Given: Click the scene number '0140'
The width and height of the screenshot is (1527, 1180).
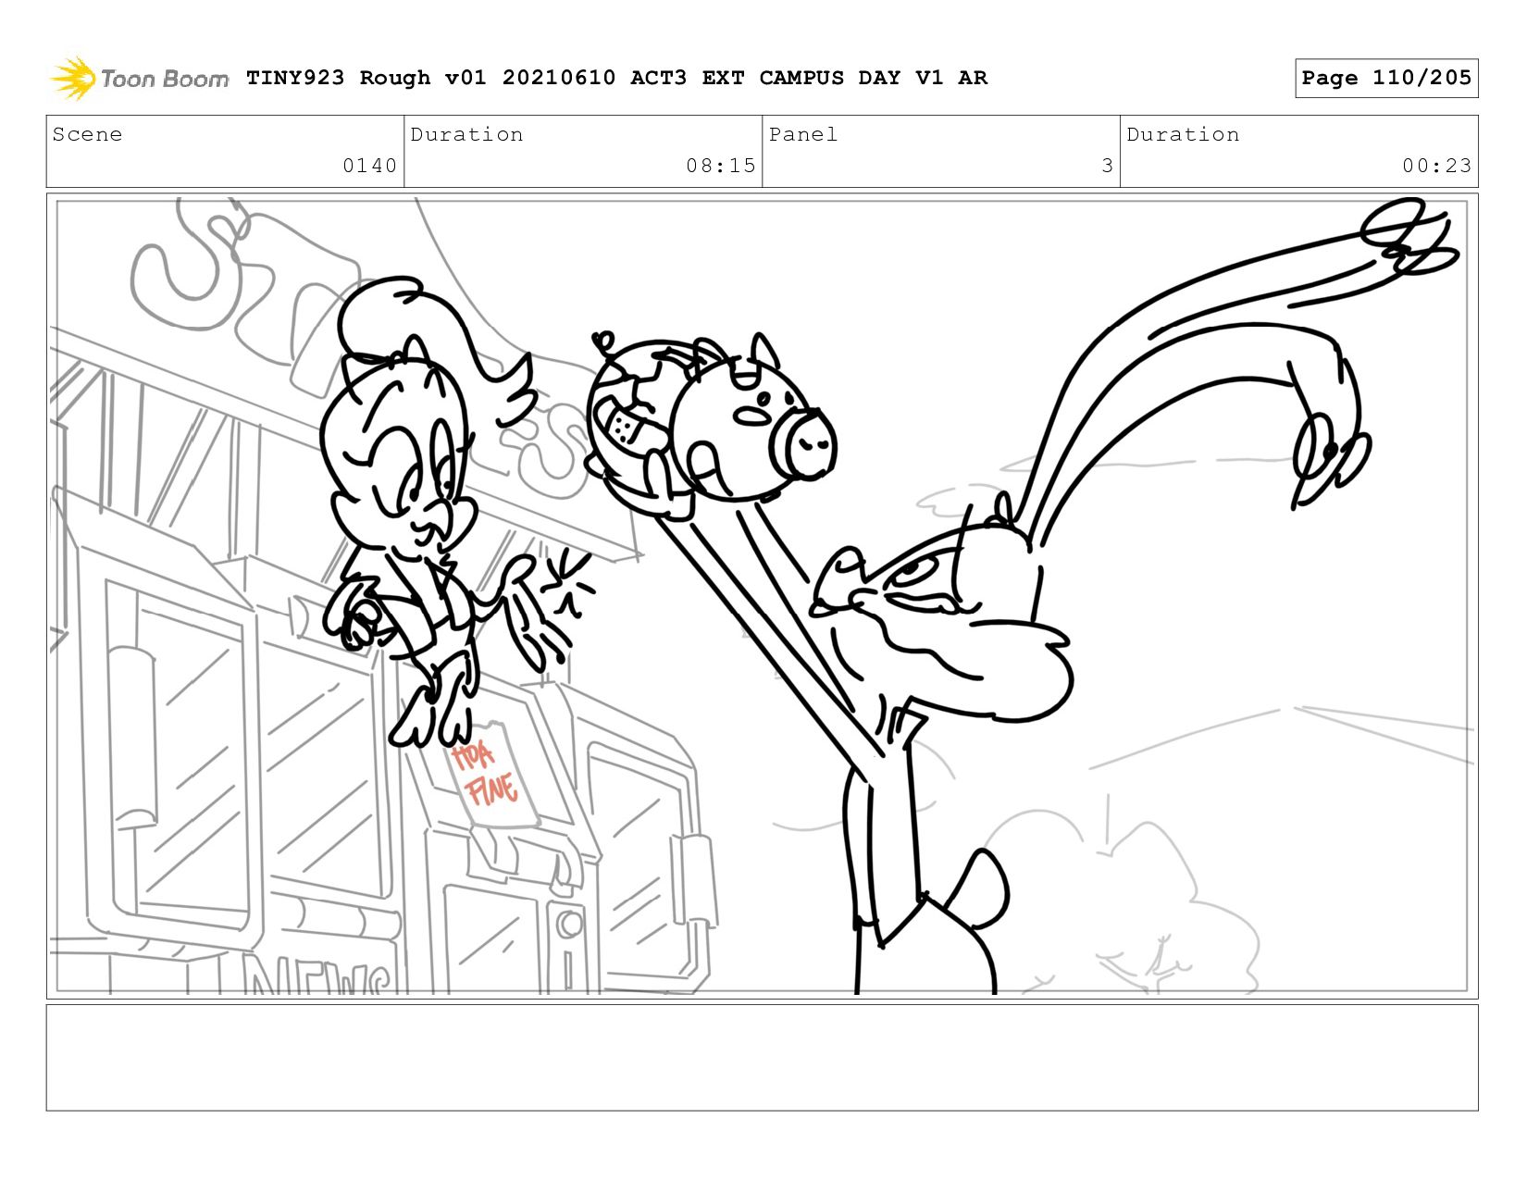Looking at the screenshot, I should click(x=369, y=166).
